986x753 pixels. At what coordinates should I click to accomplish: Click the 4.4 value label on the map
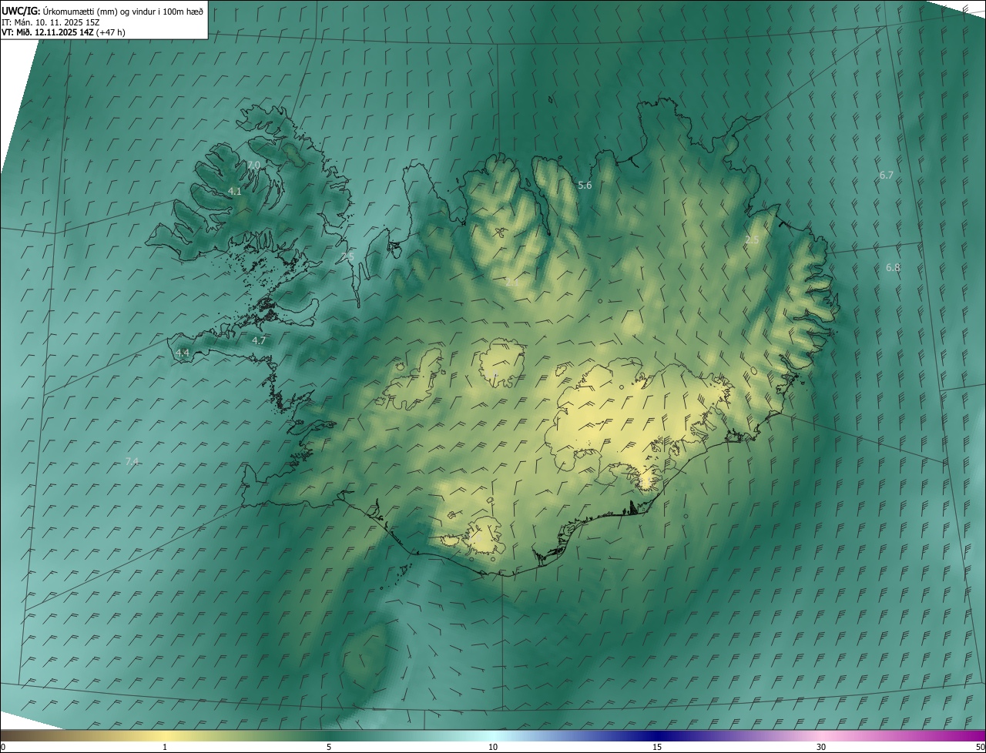point(182,353)
